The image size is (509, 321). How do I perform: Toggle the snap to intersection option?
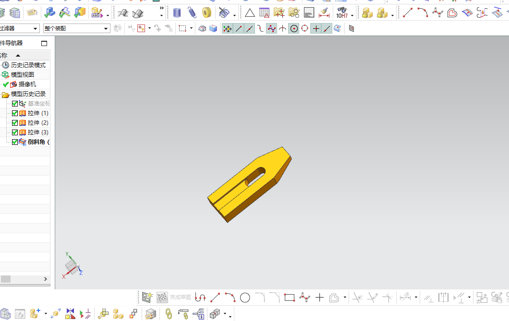[282, 28]
